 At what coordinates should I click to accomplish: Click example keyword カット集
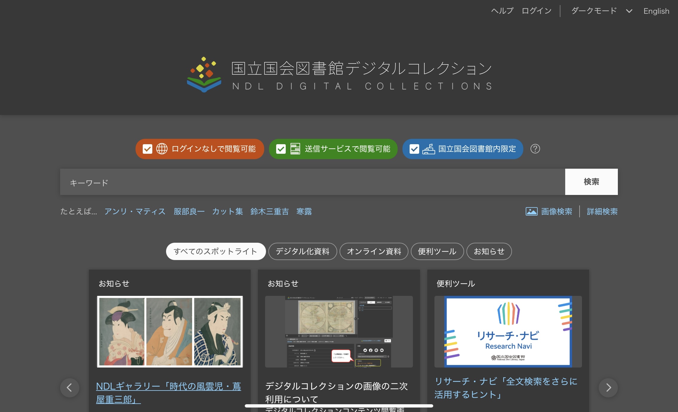click(x=227, y=211)
